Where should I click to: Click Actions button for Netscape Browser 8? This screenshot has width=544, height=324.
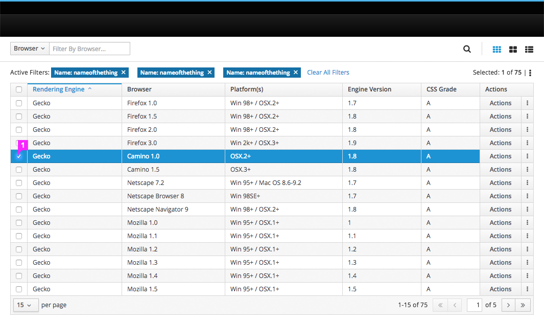(x=501, y=196)
